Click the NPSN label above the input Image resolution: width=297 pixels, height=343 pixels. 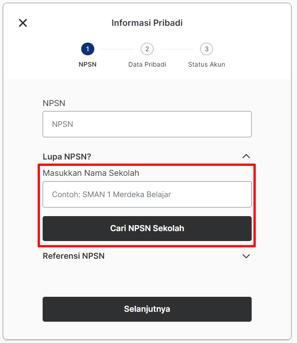[54, 103]
